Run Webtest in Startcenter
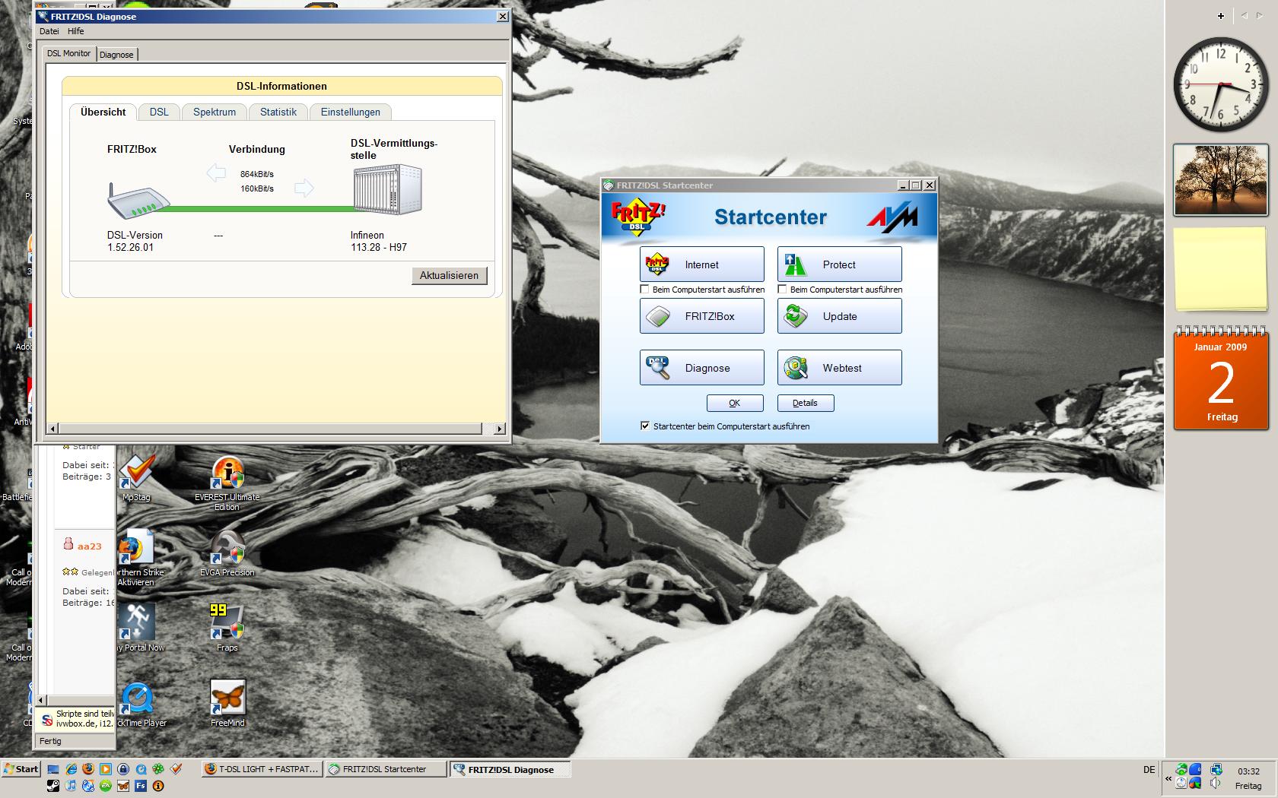Viewport: 1278px width, 798px height. click(x=840, y=368)
